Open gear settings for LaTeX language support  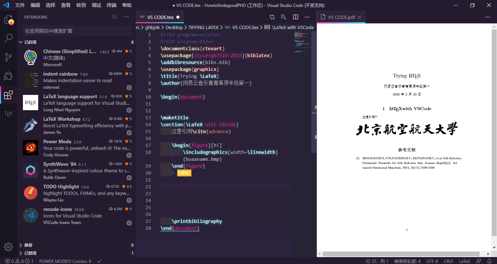(x=129, y=110)
